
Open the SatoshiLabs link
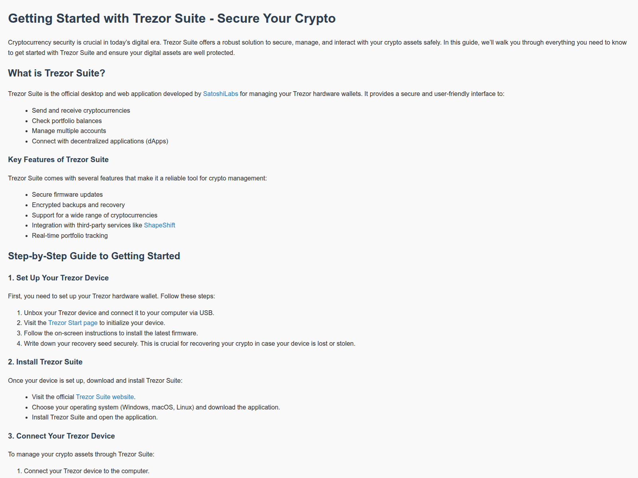click(x=220, y=94)
